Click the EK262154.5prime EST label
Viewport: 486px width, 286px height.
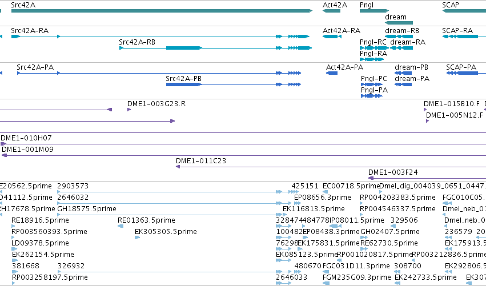pyautogui.click(x=43, y=255)
